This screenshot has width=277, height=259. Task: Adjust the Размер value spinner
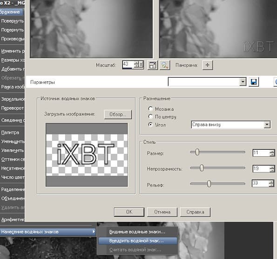click(272, 153)
